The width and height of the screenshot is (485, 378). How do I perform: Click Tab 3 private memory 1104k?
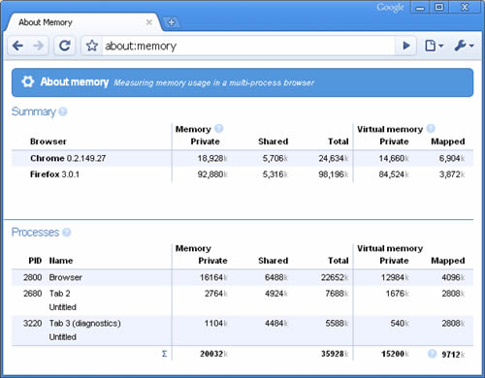tap(216, 324)
